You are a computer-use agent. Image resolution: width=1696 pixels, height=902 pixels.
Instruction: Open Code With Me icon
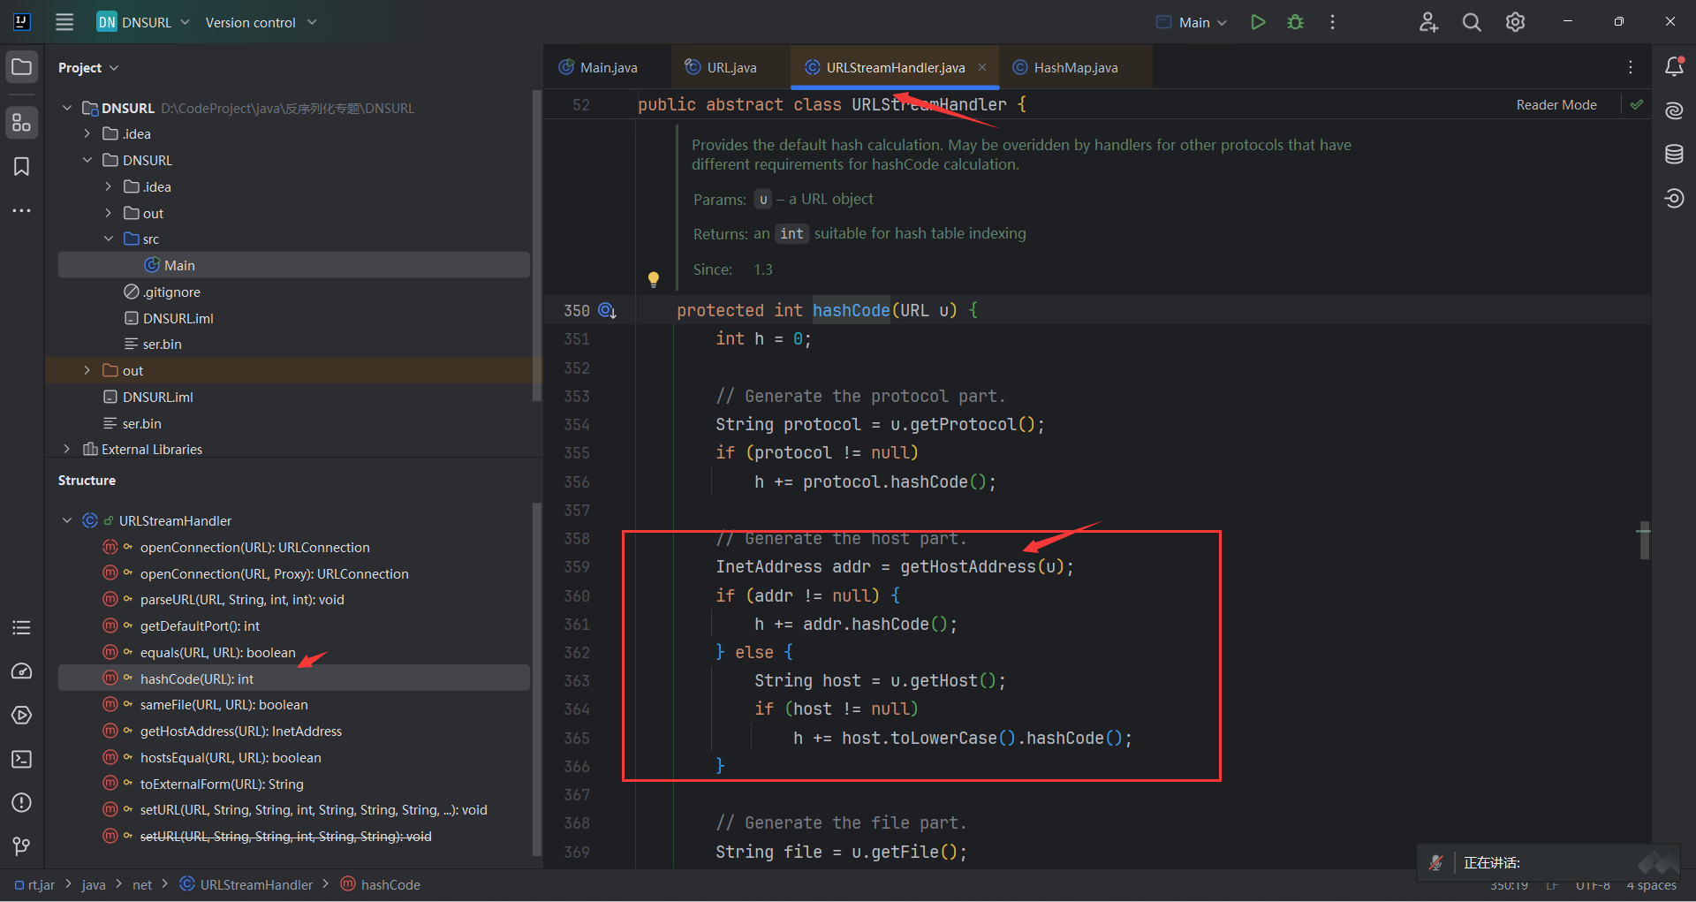coord(1428,22)
